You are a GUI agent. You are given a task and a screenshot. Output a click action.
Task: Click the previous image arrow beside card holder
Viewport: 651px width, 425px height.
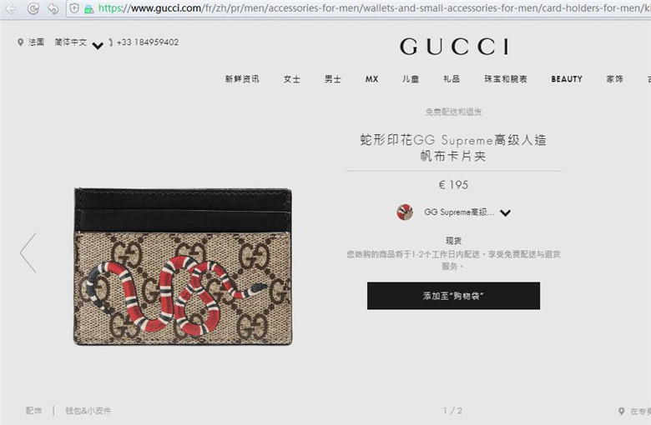point(28,252)
